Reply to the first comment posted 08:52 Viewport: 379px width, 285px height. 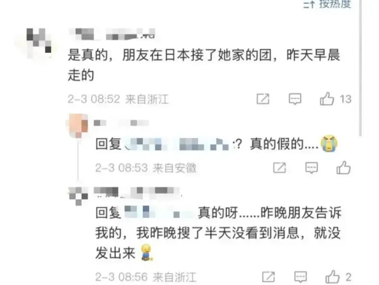295,99
